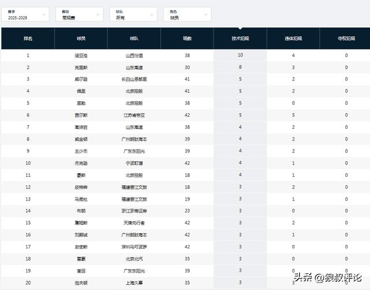Click team 江苏肯帝亚 in rank 6 row
The width and height of the screenshot is (370, 290).
(x=134, y=116)
